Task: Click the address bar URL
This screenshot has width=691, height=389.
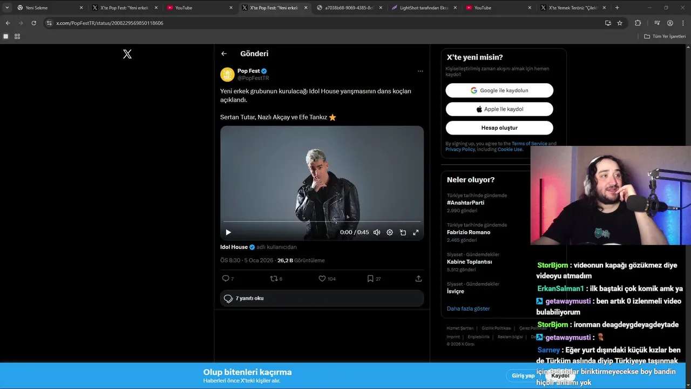Action: [110, 23]
